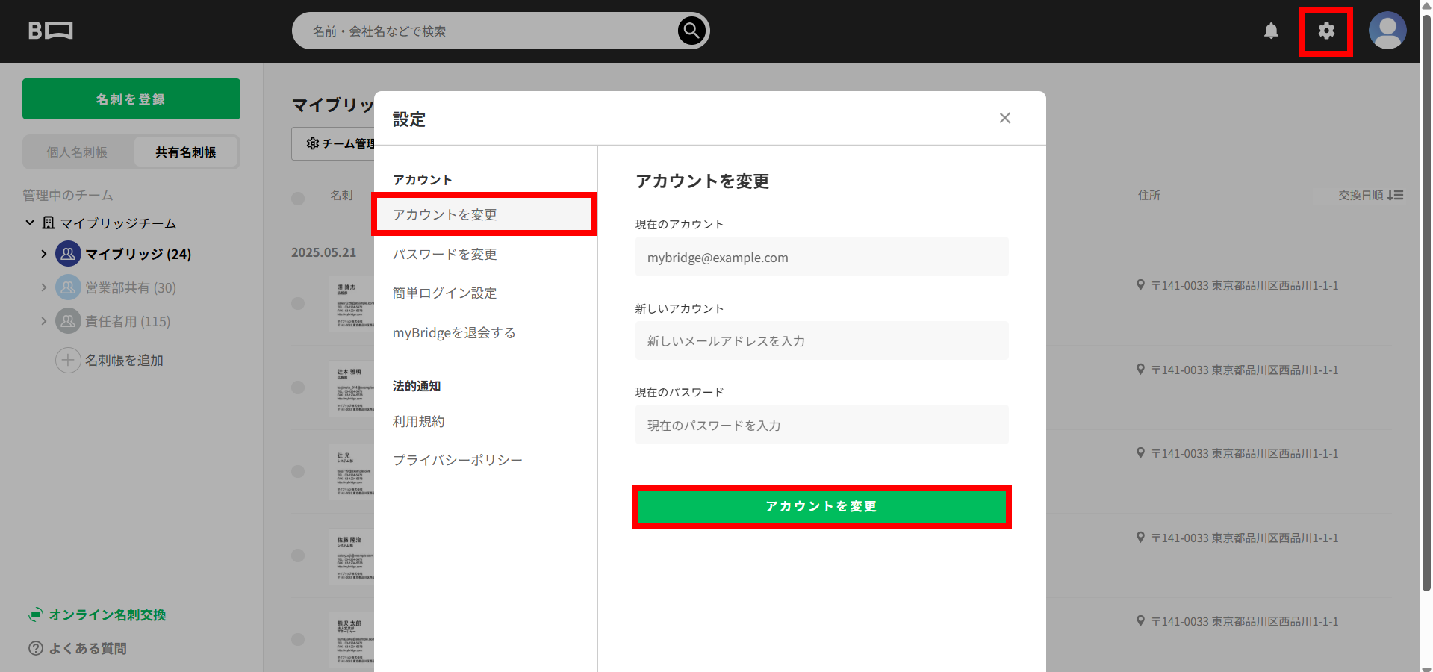This screenshot has height=672, width=1433.
Task: Expand the マイブリッジ (24) folder
Action: [43, 254]
